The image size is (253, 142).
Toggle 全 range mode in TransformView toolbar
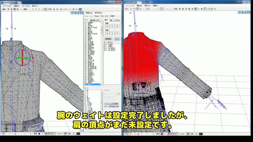click(x=45, y=9)
